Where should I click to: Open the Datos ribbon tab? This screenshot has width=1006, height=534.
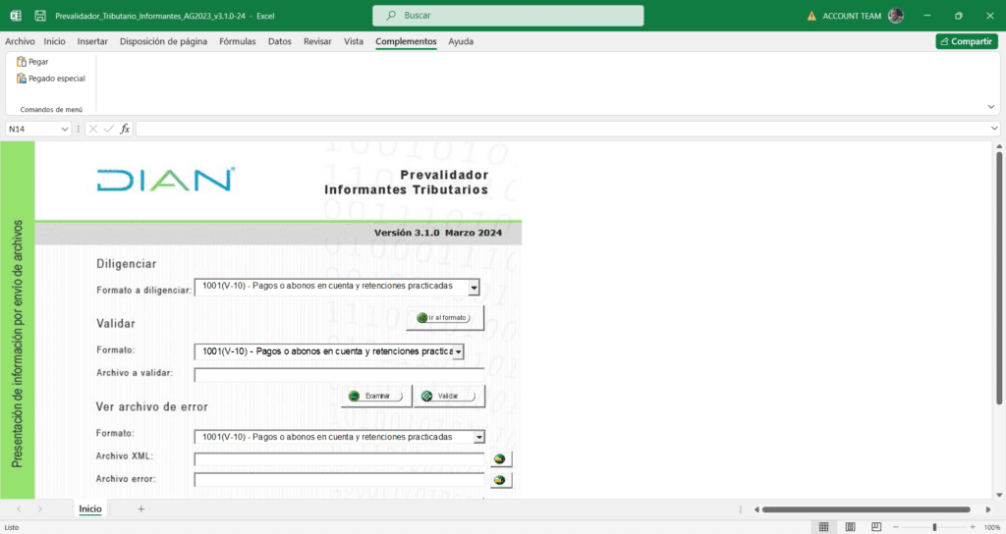(280, 41)
